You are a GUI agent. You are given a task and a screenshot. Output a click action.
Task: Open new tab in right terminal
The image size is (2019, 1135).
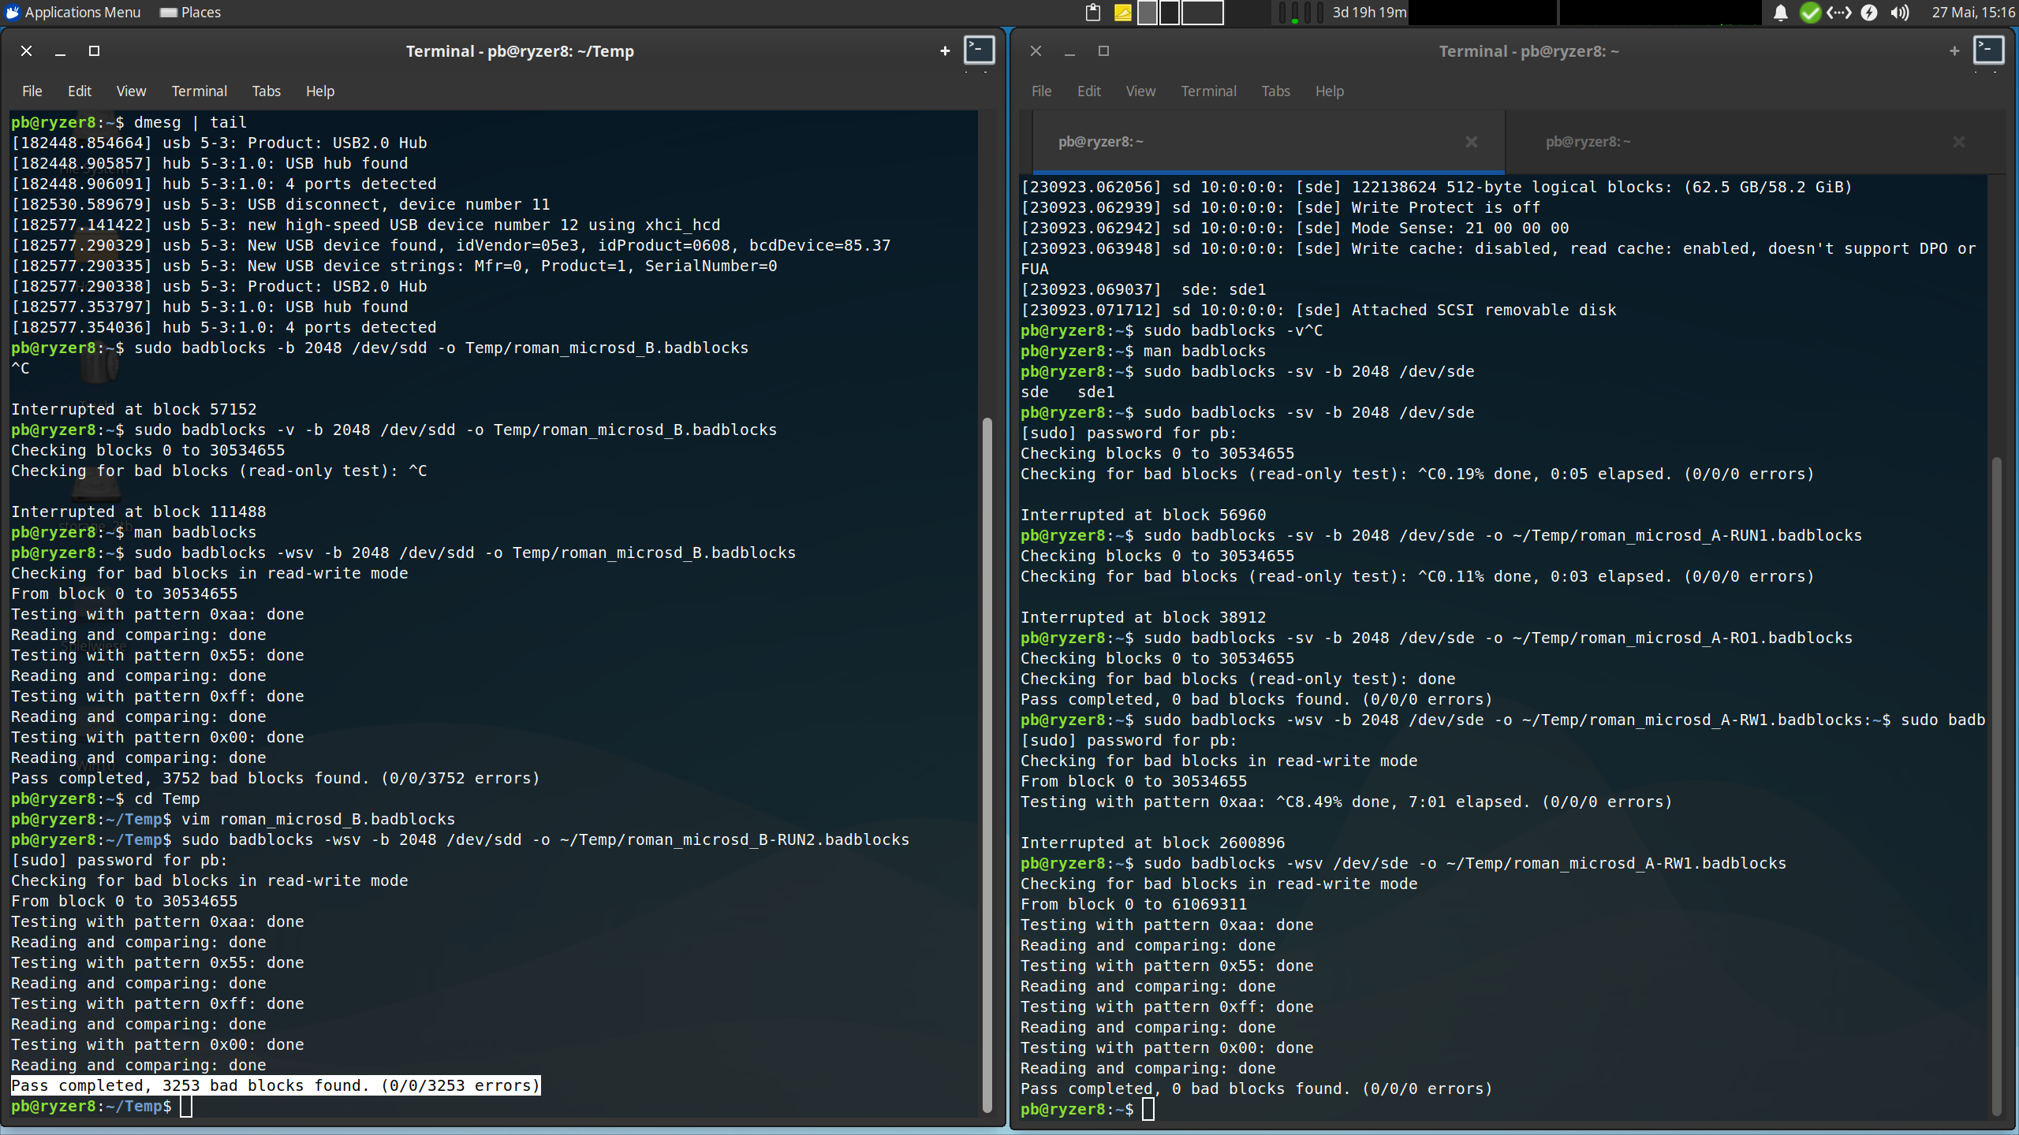[x=1954, y=51]
